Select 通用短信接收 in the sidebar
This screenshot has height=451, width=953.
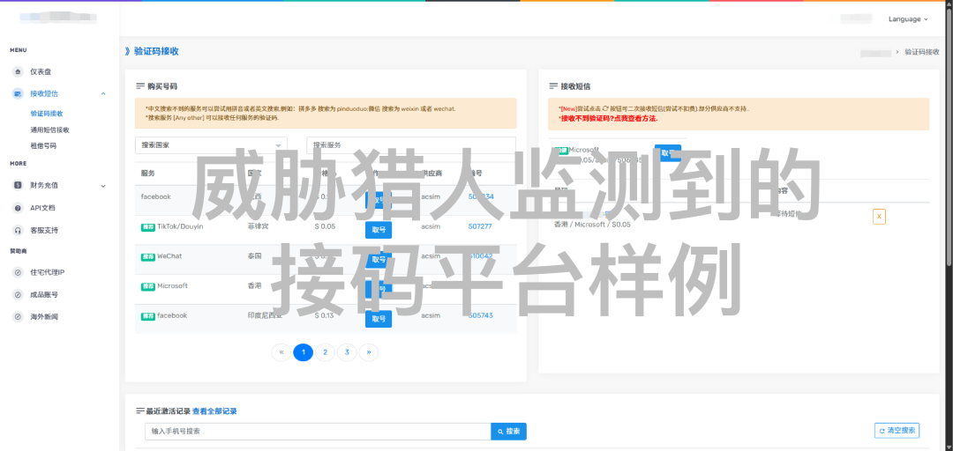click(x=49, y=129)
